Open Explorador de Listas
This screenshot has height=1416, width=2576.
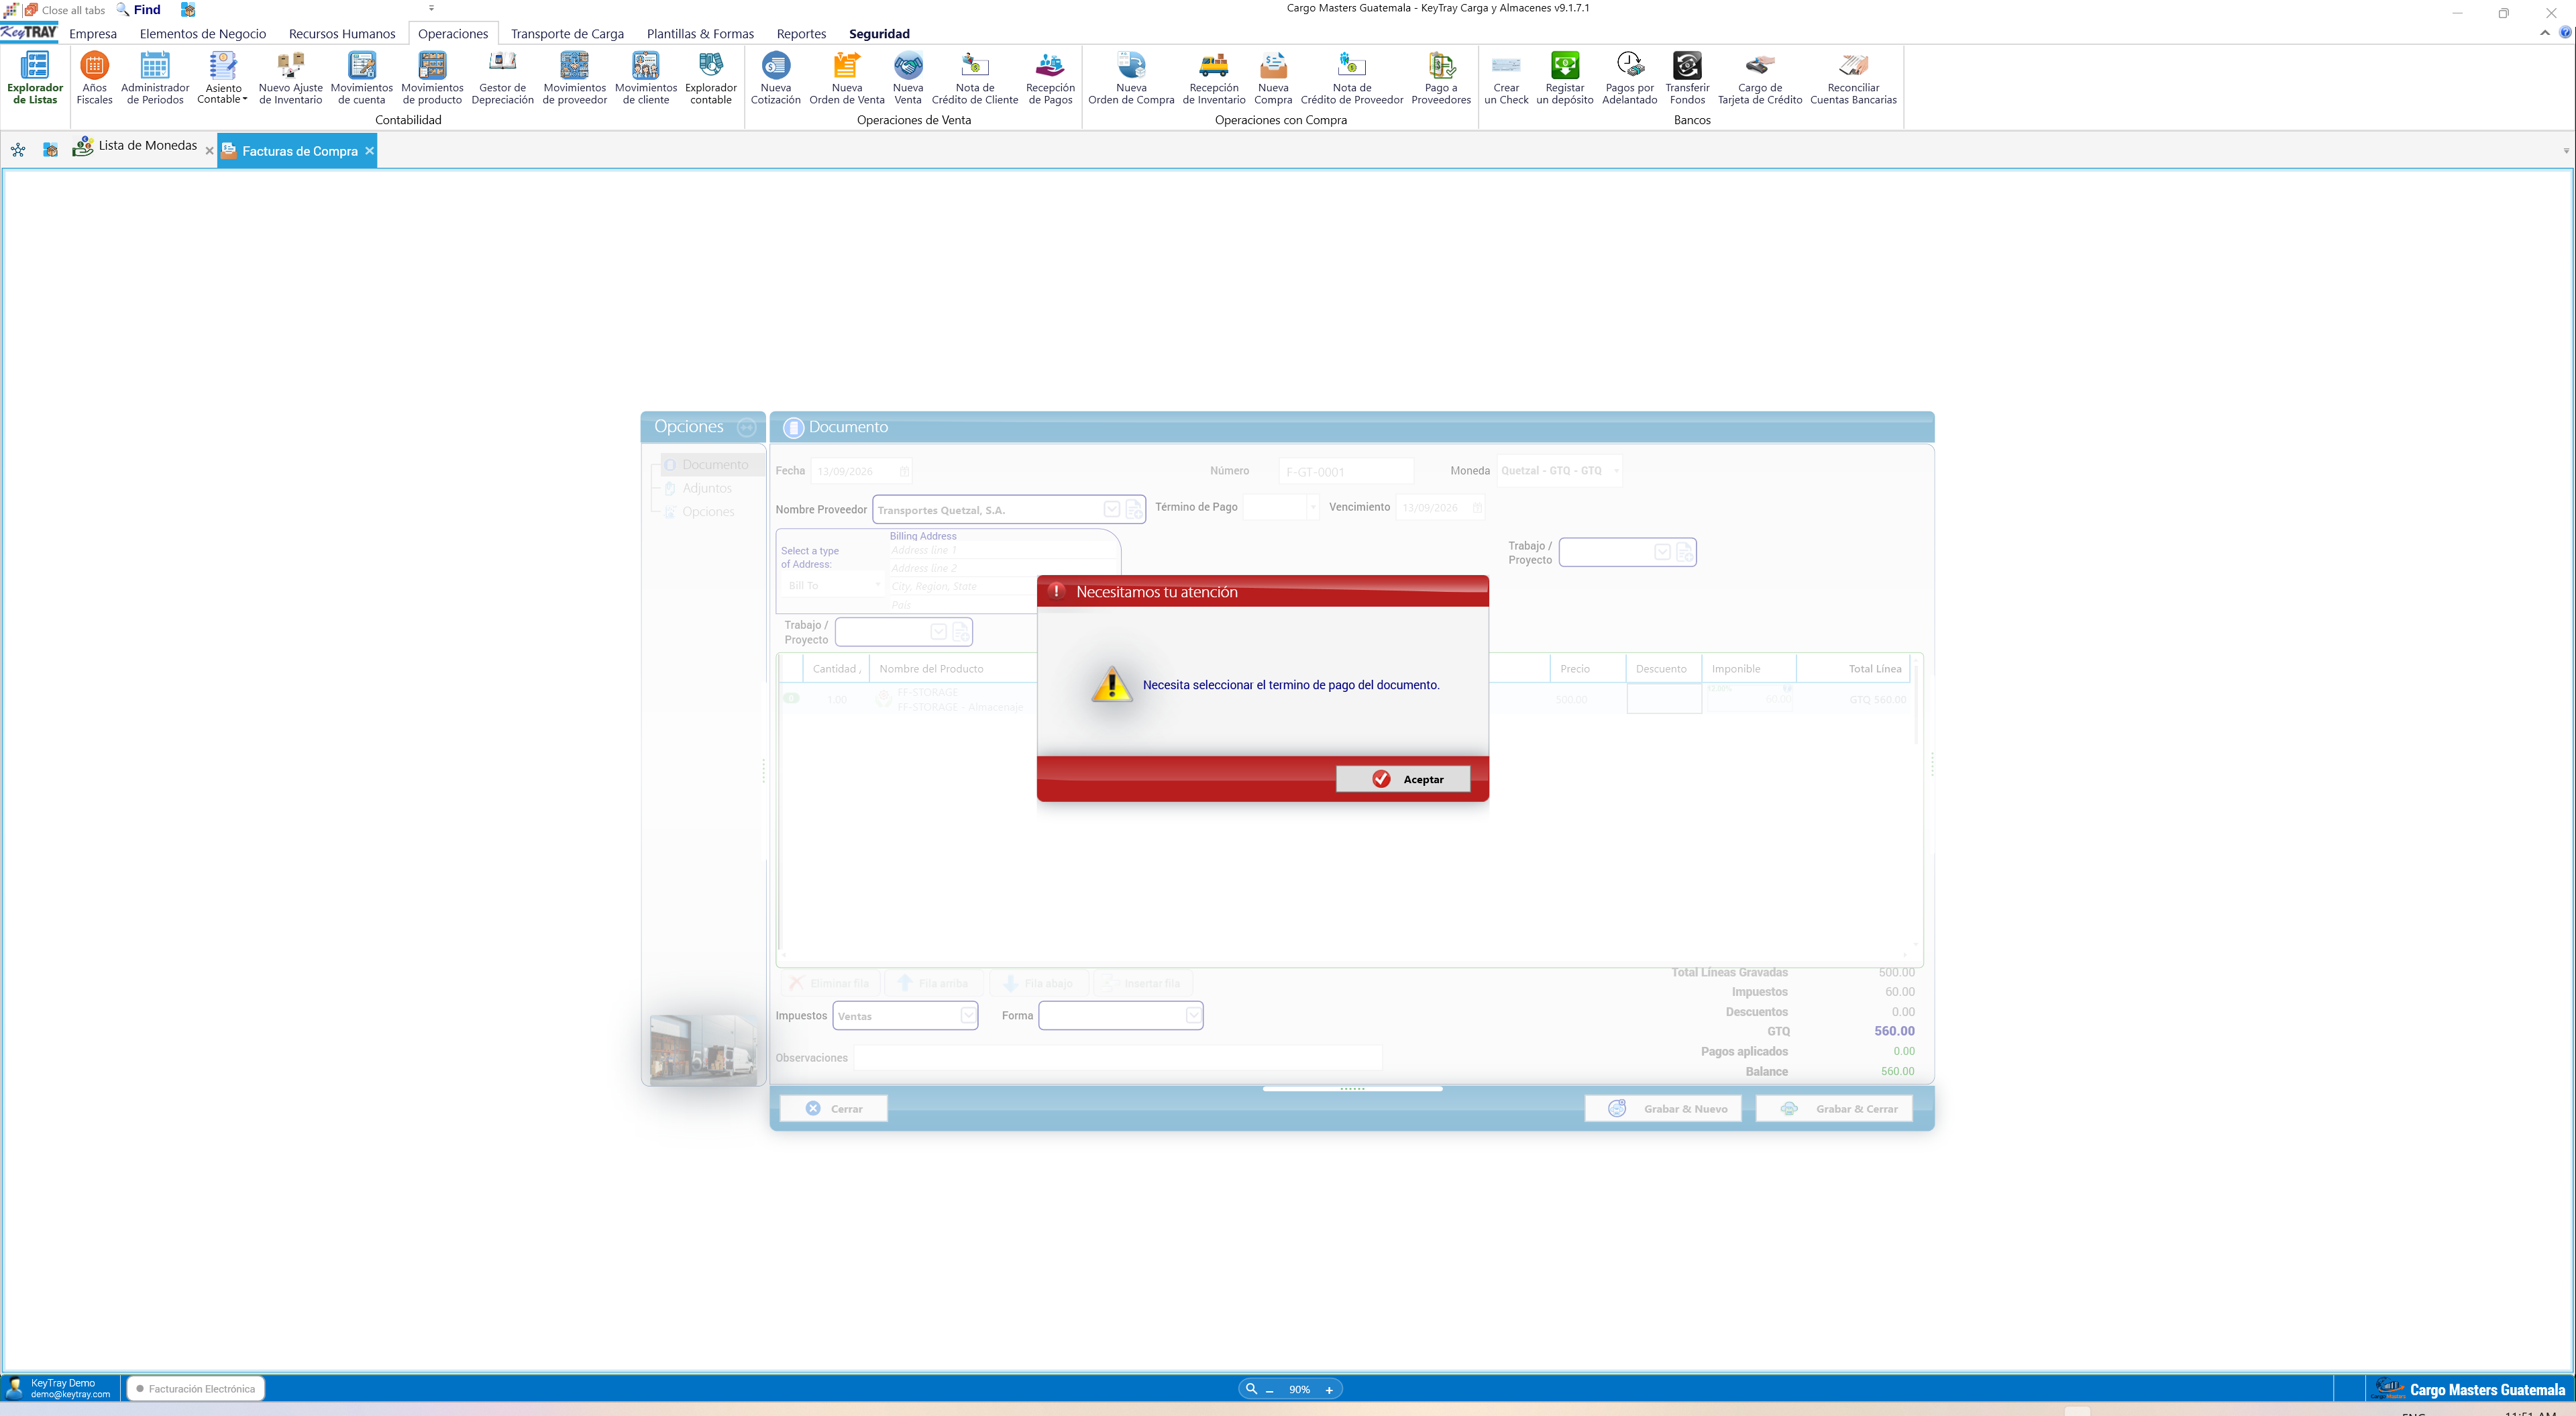[35, 78]
